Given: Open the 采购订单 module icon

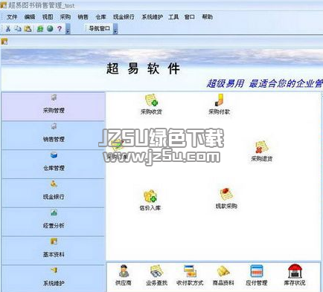Looking at the screenshot, I should coord(117,149).
